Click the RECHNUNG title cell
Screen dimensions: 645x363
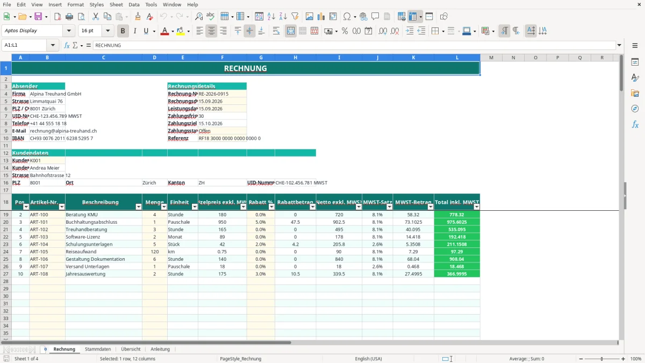click(245, 68)
